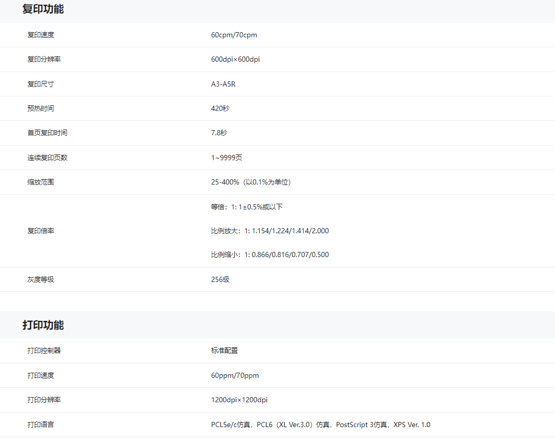
Task: Click the 打印功能 section heading
Action: [43, 325]
